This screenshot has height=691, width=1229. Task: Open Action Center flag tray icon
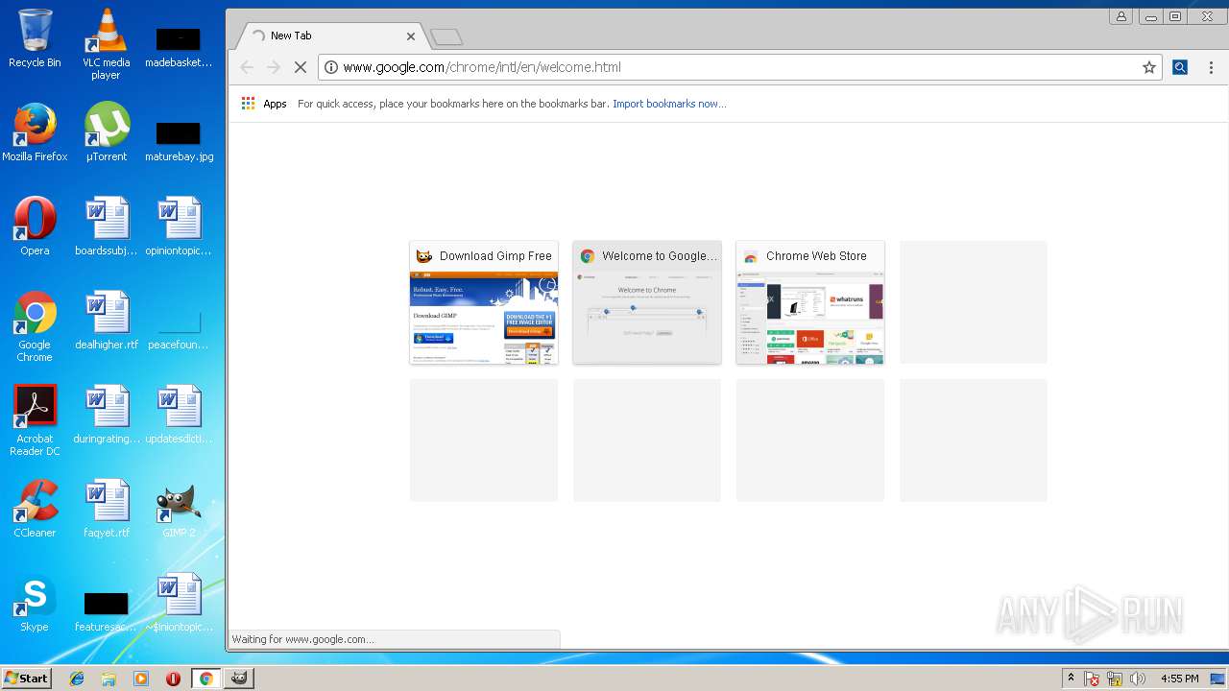click(1092, 679)
